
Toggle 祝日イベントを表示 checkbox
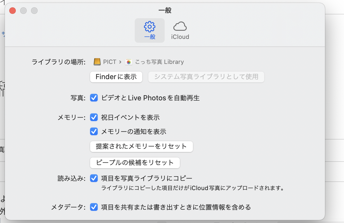click(94, 117)
